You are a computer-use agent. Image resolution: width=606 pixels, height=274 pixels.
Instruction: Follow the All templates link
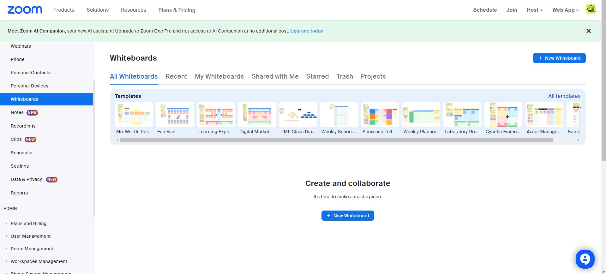[564, 96]
